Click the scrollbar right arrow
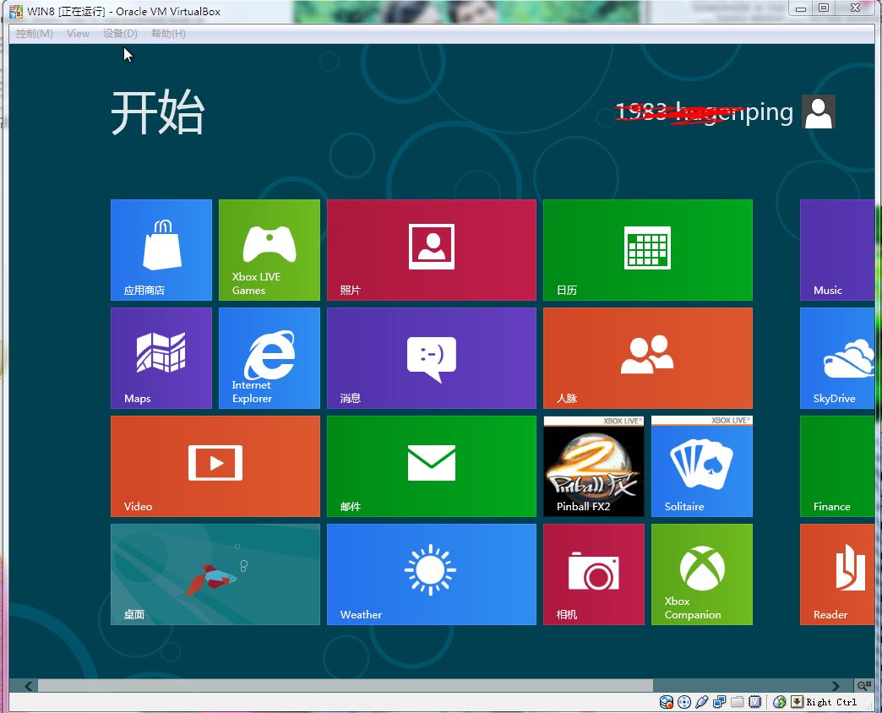Image resolution: width=882 pixels, height=713 pixels. pyautogui.click(x=836, y=686)
